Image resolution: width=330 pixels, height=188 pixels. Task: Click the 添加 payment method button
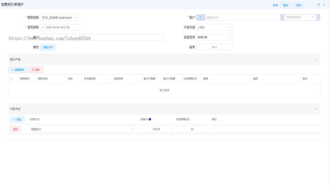pos(17,119)
